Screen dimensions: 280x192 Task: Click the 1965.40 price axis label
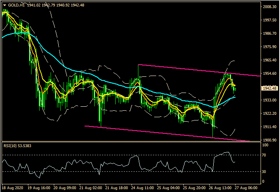269,60
